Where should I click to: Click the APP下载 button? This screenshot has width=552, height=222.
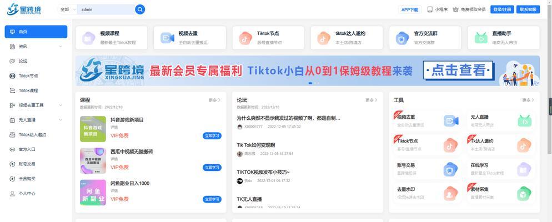pos(410,9)
